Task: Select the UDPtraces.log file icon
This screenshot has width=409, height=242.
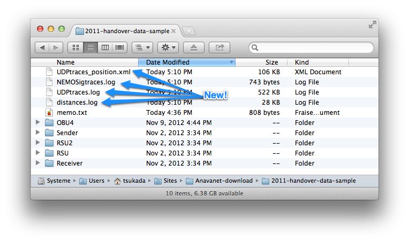Action: [x=49, y=92]
